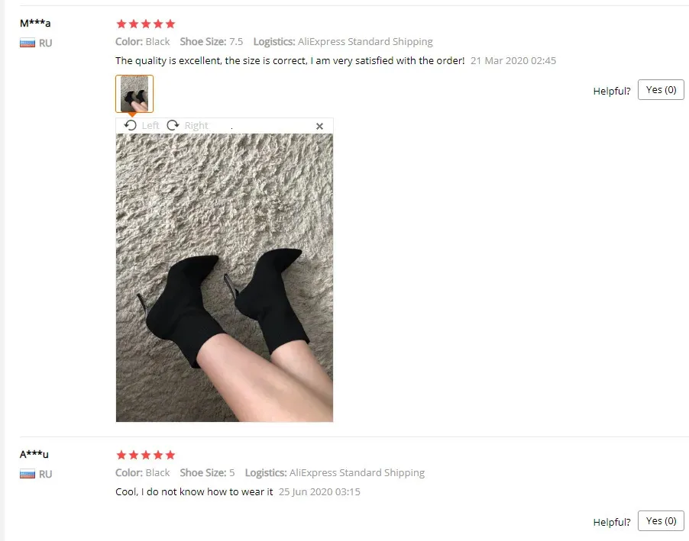The height and width of the screenshot is (541, 689).
Task: Click 'Shoe Size: 5' in A***u's review
Action: pyautogui.click(x=207, y=473)
